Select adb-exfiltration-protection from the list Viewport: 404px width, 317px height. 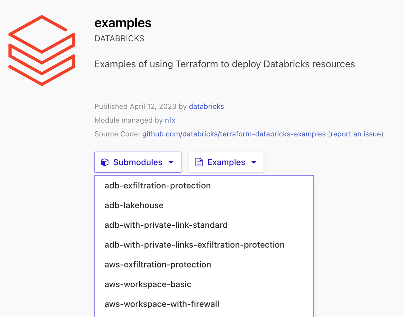tap(157, 185)
